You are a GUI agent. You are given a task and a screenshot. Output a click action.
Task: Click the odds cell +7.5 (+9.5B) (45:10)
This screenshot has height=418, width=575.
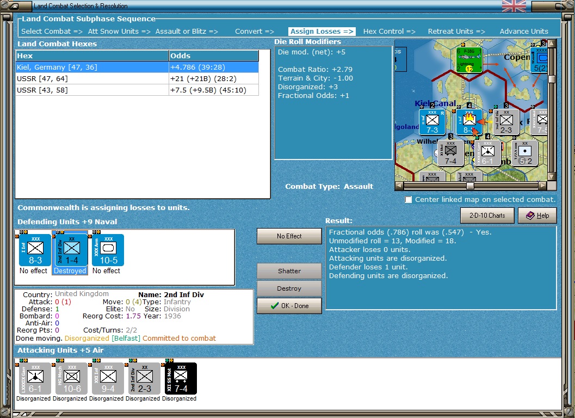[x=214, y=90]
